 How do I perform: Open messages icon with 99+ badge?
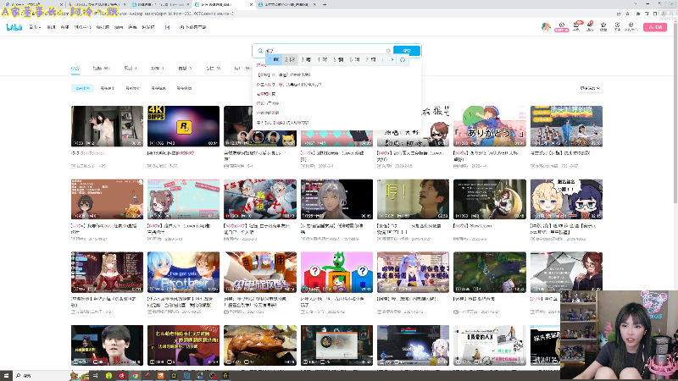tap(576, 26)
